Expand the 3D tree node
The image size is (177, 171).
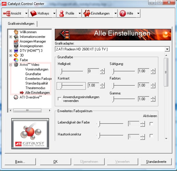10,56
